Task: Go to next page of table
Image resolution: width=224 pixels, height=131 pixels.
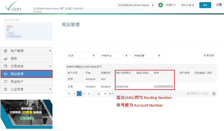Action: (x=84, y=94)
